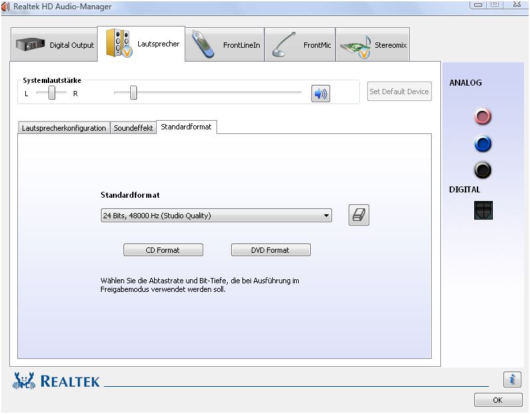
Task: Open the Soundeffekt sub-tab
Action: pyautogui.click(x=133, y=128)
